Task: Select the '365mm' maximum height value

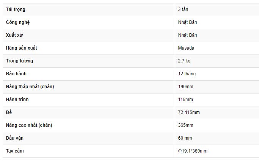Action: click(x=185, y=125)
